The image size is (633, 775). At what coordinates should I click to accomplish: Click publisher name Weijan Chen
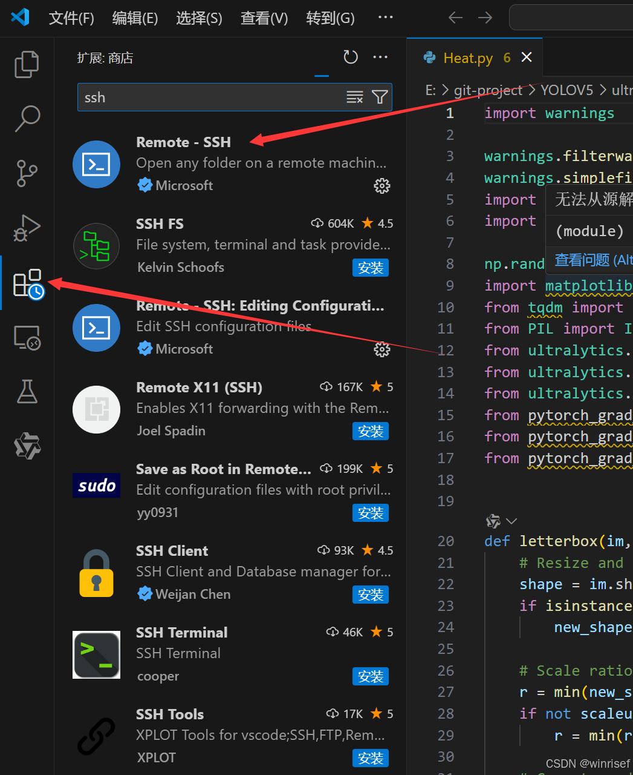coord(193,595)
